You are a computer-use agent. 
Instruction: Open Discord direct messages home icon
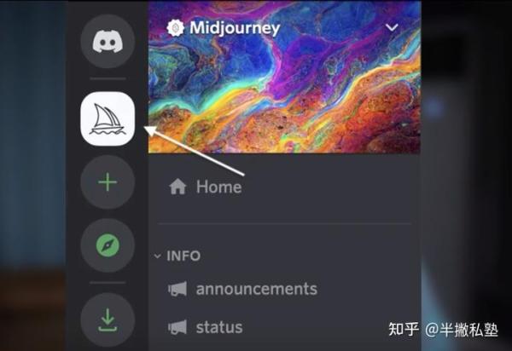click(x=108, y=41)
